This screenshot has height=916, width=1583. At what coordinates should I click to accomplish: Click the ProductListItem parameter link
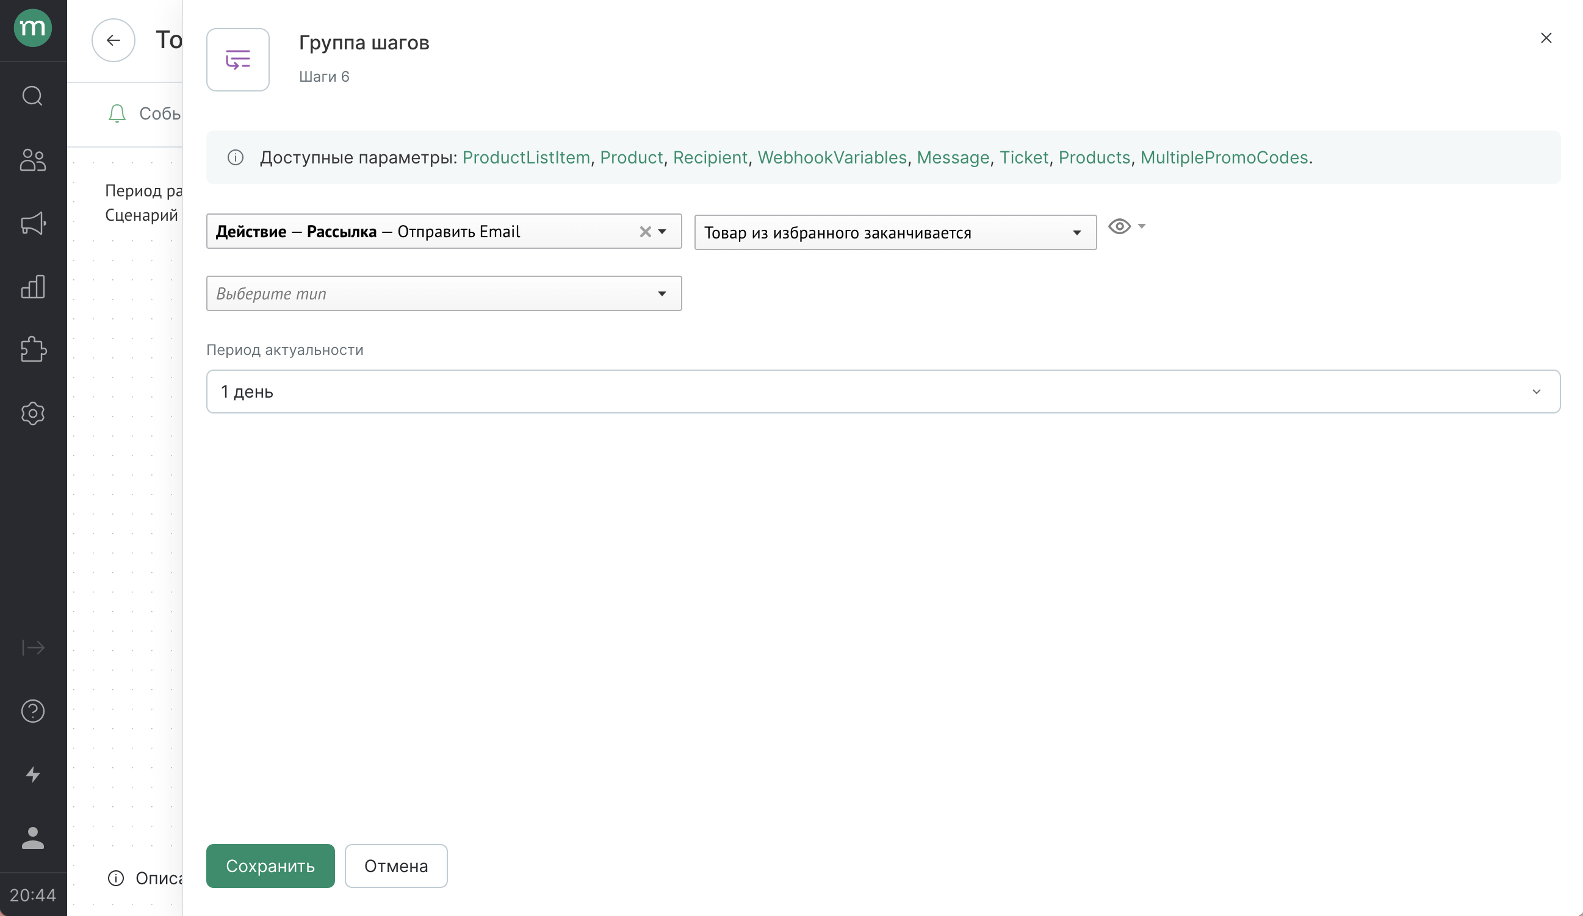coord(526,157)
